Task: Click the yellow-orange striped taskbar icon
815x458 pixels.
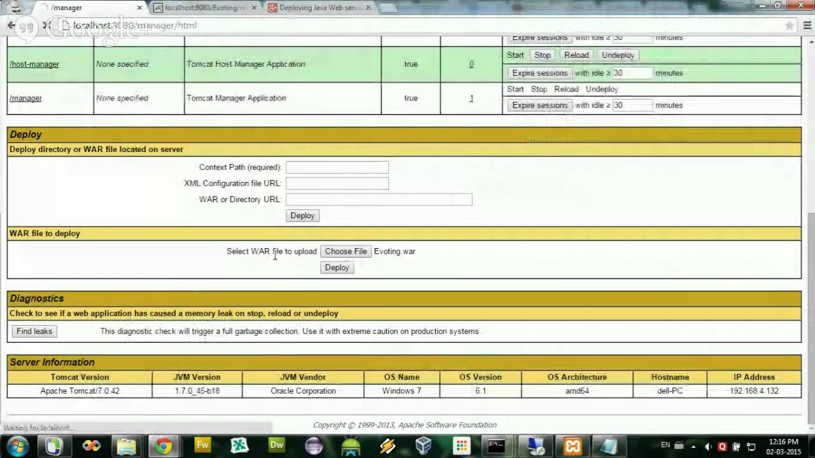Action: click(387, 446)
